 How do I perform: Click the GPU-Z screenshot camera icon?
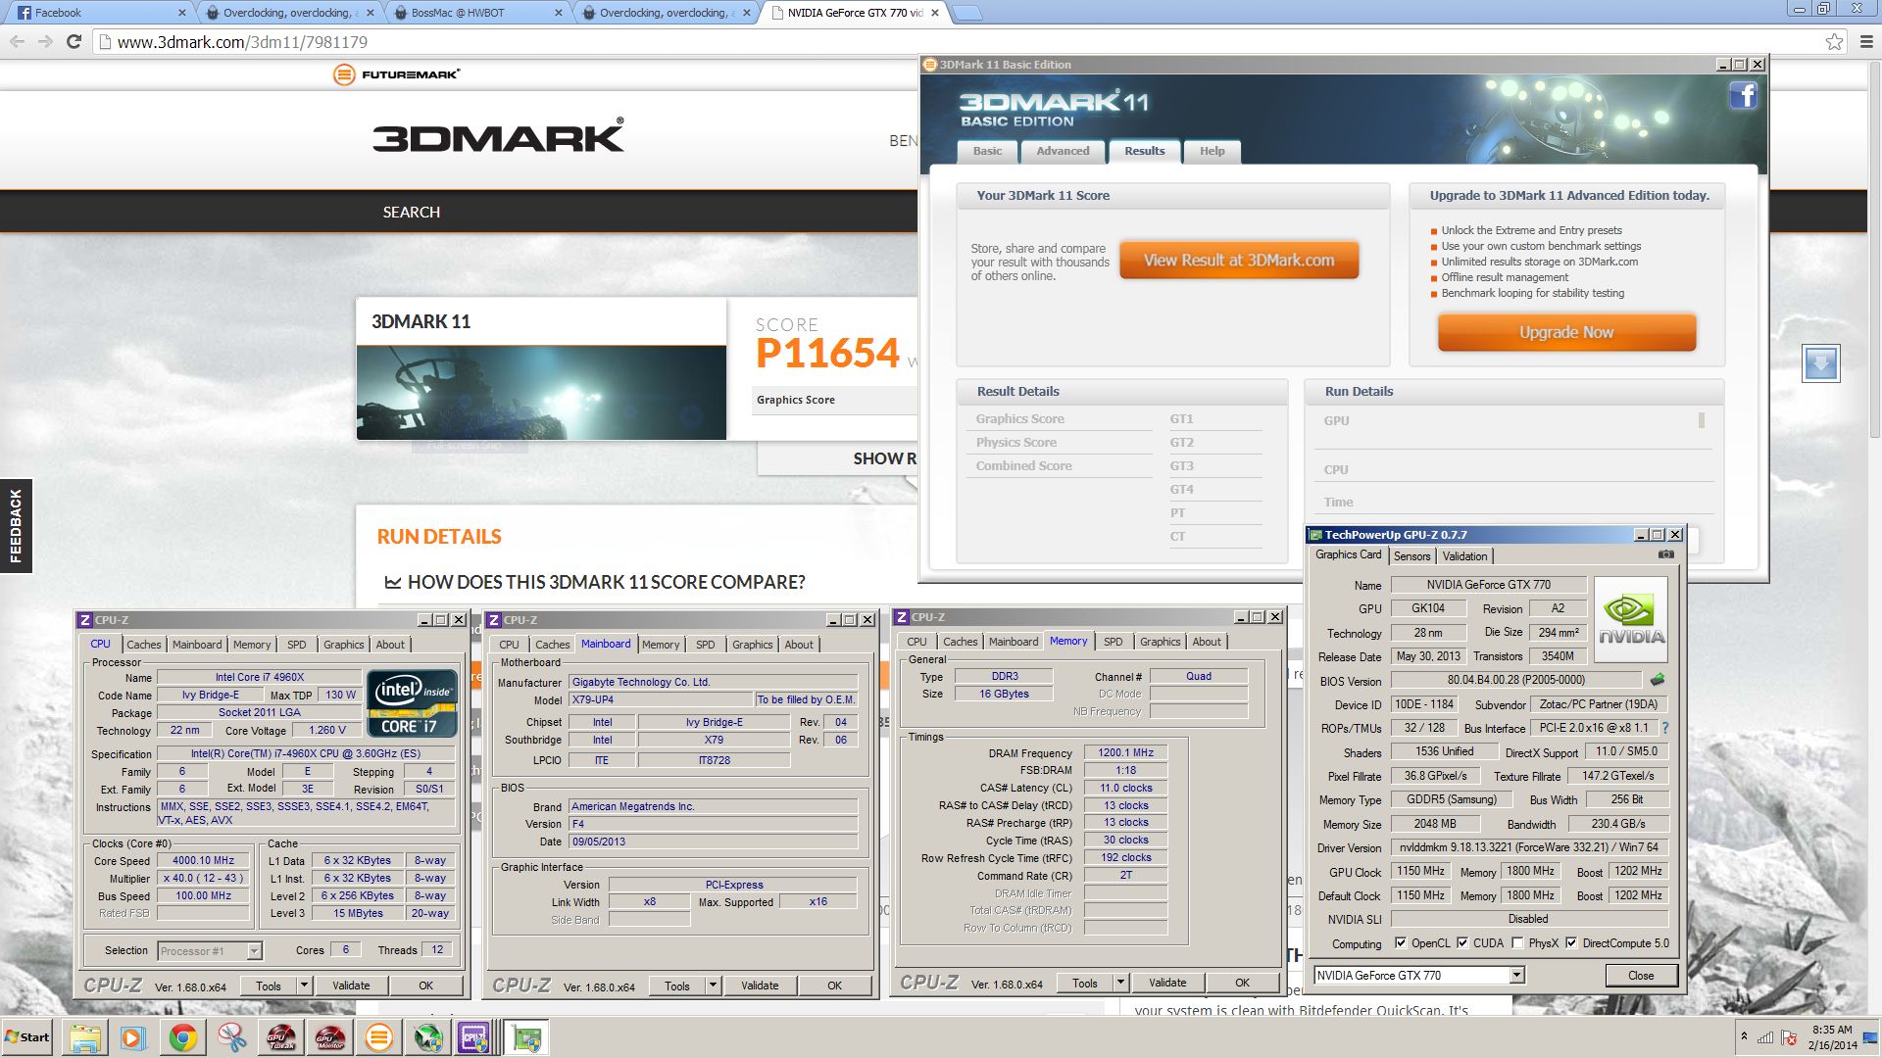(x=1665, y=554)
